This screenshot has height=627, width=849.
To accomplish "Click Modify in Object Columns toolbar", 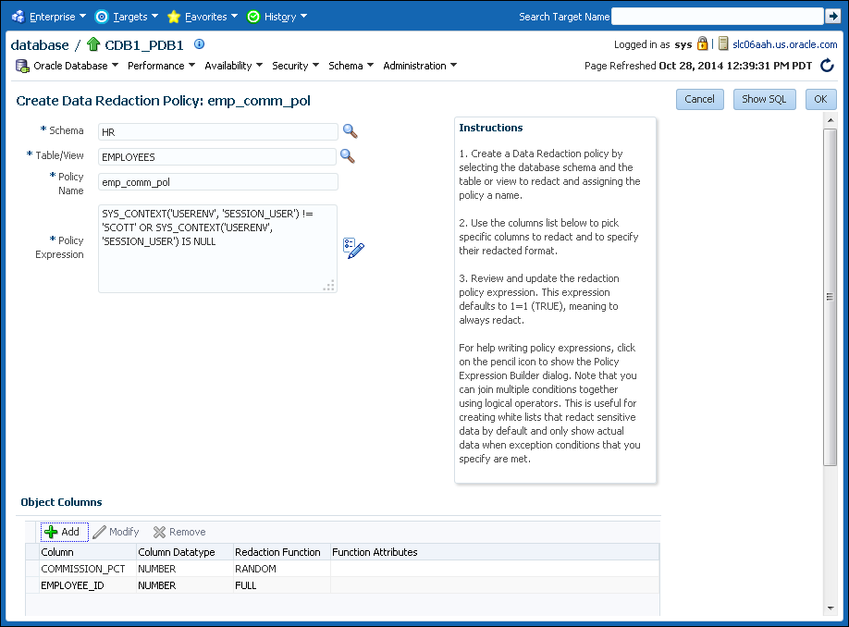I will pyautogui.click(x=116, y=532).
